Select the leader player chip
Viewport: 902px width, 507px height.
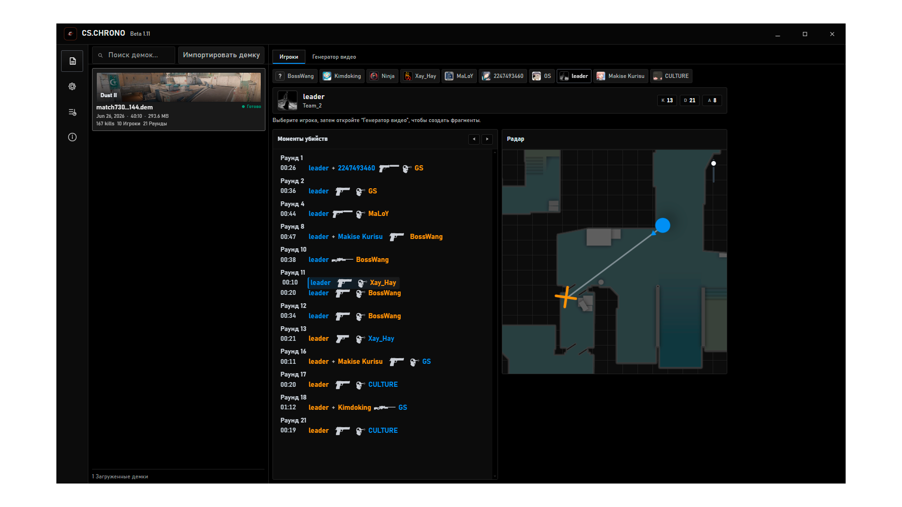pos(574,76)
